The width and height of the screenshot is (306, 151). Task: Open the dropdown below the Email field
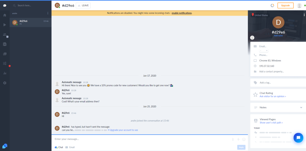(264, 51)
